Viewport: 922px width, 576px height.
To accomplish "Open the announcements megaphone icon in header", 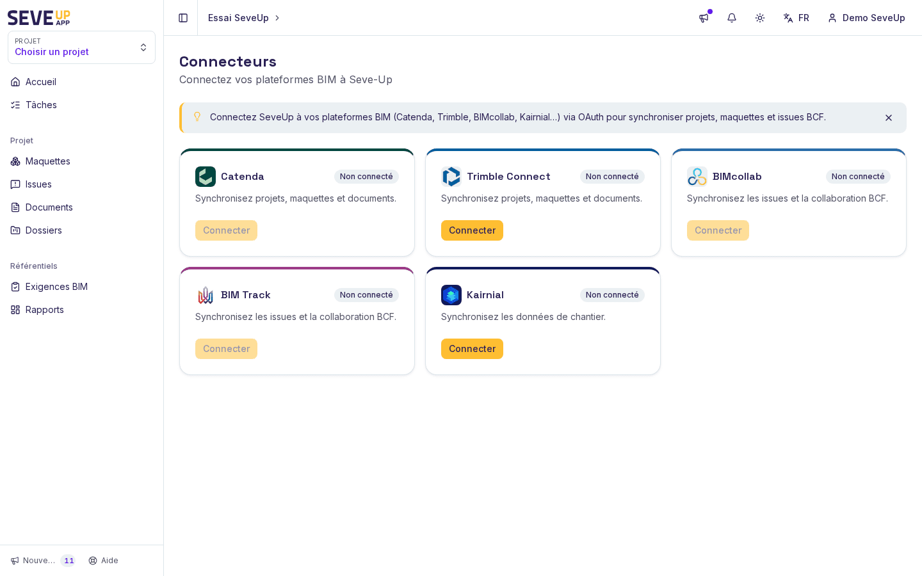I will coord(704,18).
